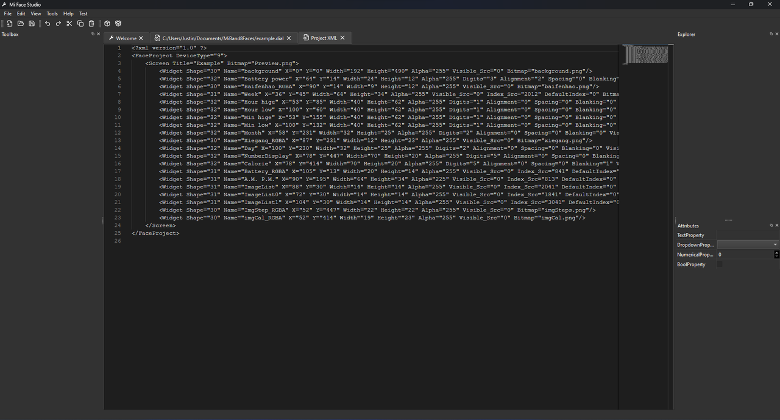
Task: Click the Screen Title="Example" line
Action: (222, 63)
